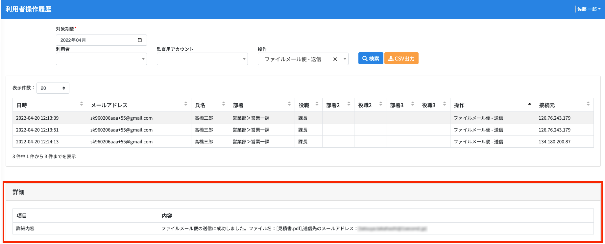605x244 pixels.
Task: Open the calendar picker icon in 対象期間
Action: 140,40
